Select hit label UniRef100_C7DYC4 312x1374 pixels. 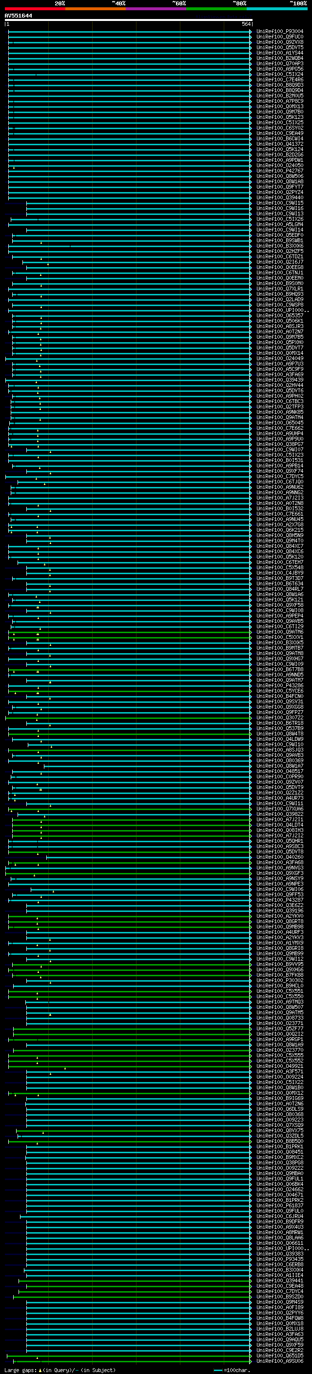pyautogui.click(x=280, y=1291)
